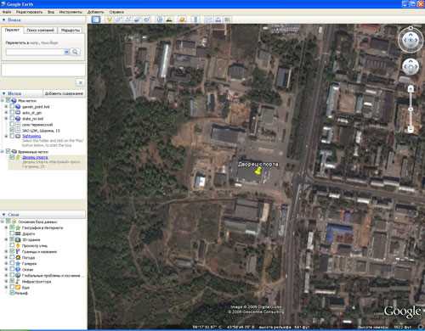Enable the Дороги layer checkbox
The height and width of the screenshot is (331, 425).
tap(12, 233)
